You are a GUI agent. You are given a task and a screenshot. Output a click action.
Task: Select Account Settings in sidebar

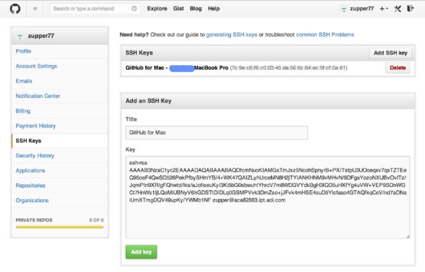pos(37,66)
